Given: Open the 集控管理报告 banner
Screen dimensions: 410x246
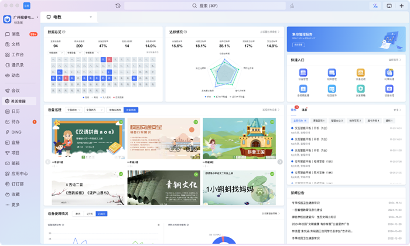Looking at the screenshot, I should 346,39.
